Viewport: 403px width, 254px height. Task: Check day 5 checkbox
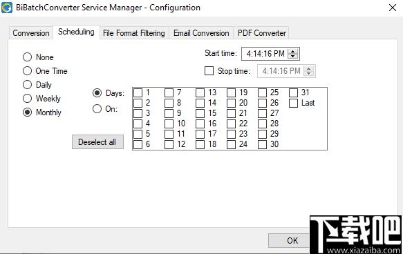[x=138, y=134]
